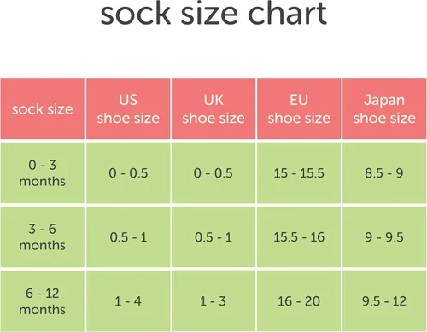Click the US 1 - 4 cell

[128, 301]
